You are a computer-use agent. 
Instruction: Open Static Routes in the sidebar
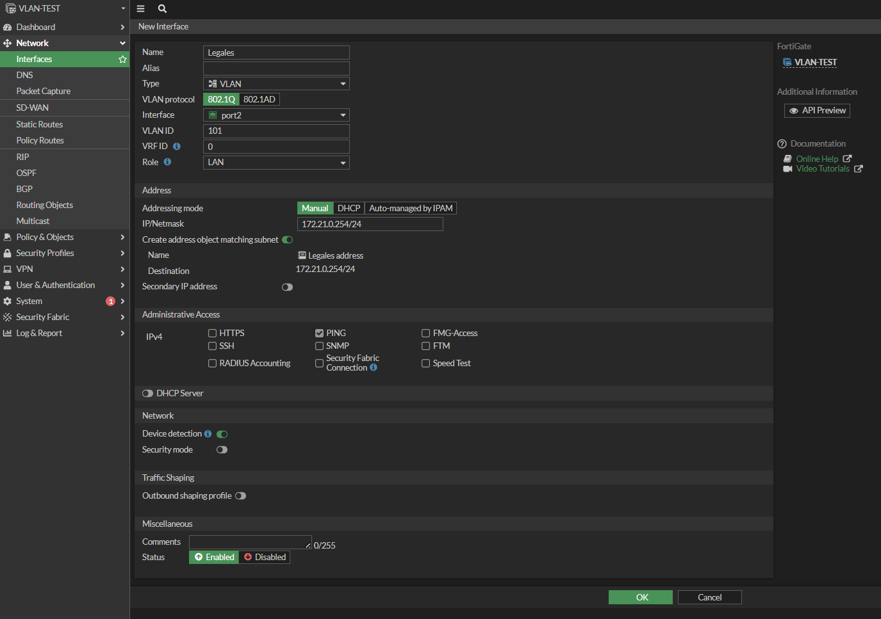40,125
